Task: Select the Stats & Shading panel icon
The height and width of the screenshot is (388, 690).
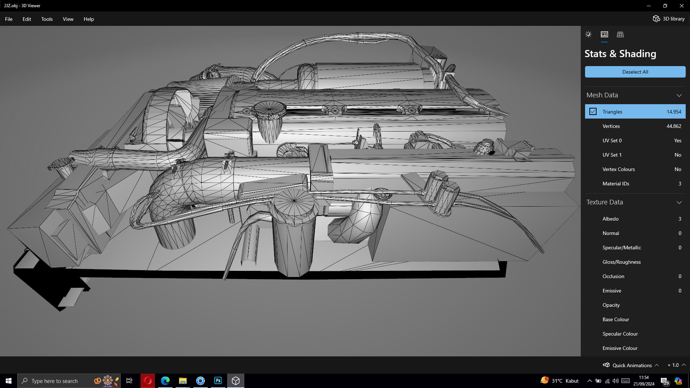Action: (x=604, y=34)
